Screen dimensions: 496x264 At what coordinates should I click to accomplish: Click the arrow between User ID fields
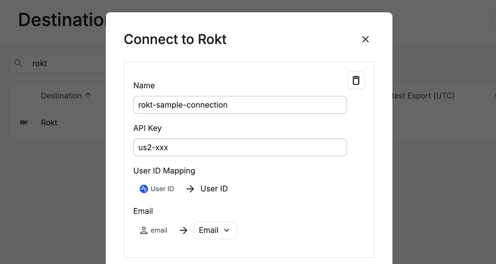click(x=190, y=189)
